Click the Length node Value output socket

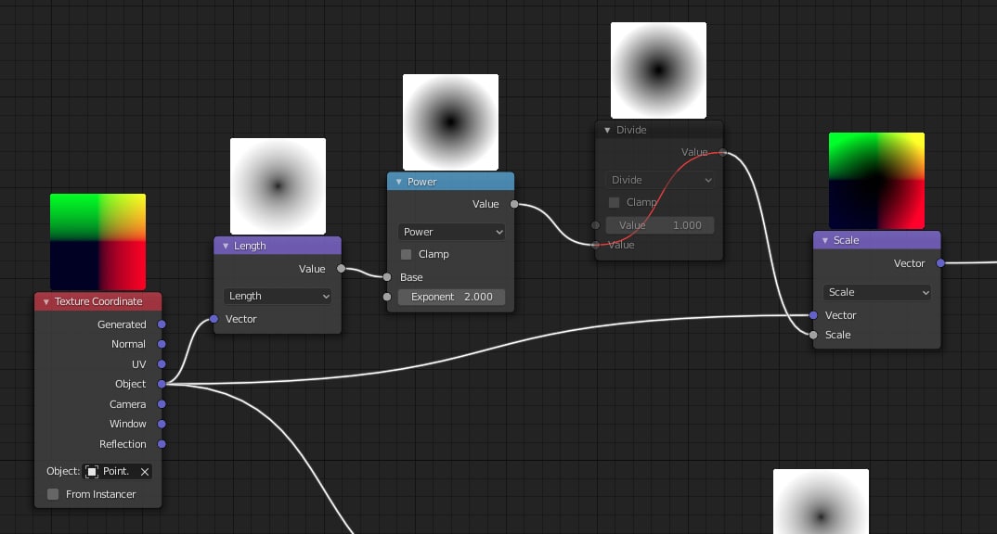click(342, 269)
